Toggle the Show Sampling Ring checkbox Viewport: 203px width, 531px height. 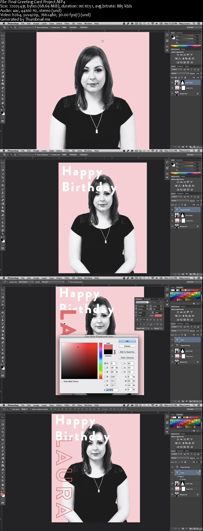68,282
